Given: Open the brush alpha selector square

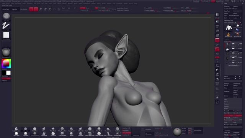Looking at the screenshot, I should click(x=6, y=35).
